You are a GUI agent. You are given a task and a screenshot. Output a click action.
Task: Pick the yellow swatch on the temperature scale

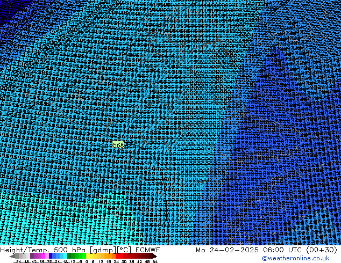coord(88,256)
